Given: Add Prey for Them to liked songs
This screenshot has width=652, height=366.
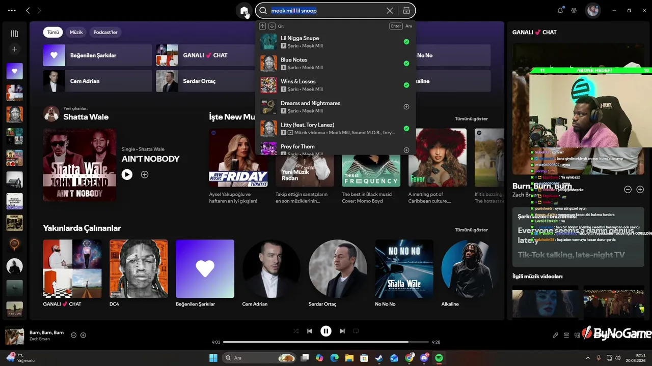Looking at the screenshot, I should 406,150.
